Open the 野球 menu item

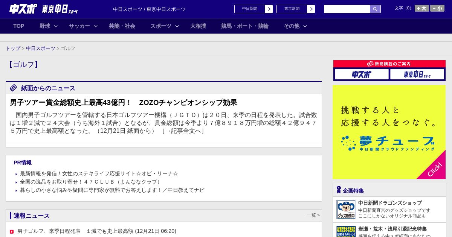[x=45, y=26]
